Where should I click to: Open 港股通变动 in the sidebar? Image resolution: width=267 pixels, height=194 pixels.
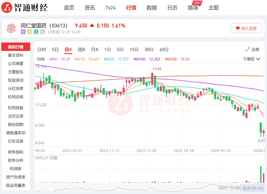[16, 133]
